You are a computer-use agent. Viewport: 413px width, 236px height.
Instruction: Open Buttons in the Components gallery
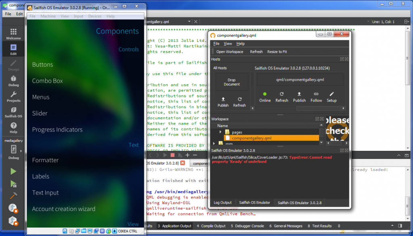(x=43, y=65)
